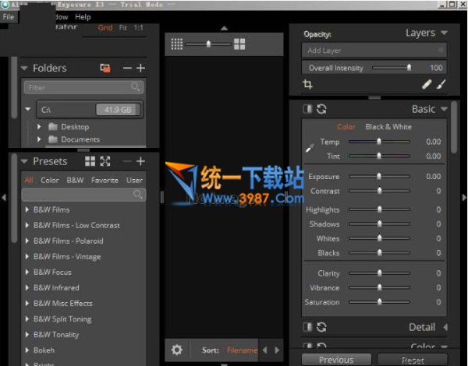Open the File menu
This screenshot has width=468, height=366.
tap(9, 17)
